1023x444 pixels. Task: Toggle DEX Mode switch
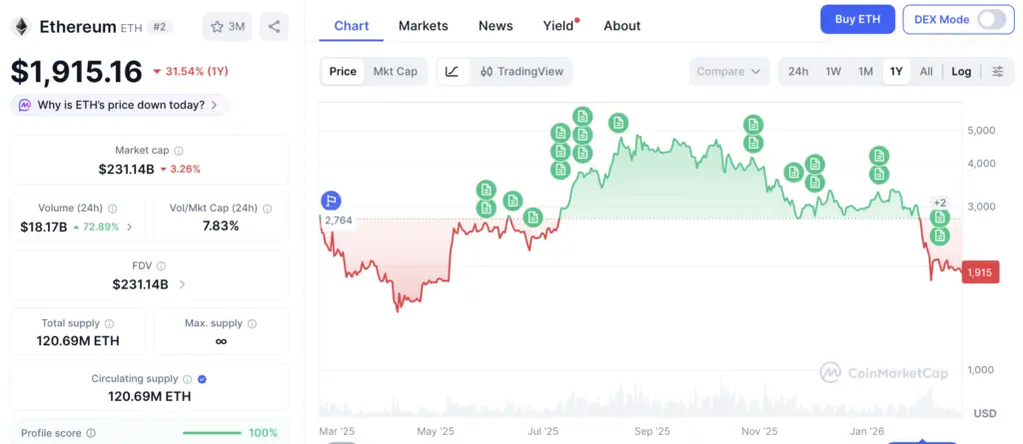pos(991,19)
